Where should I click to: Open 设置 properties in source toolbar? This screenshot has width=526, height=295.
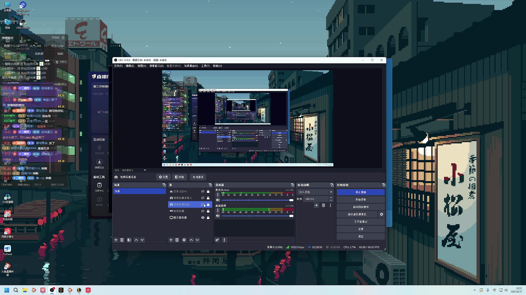click(163, 177)
